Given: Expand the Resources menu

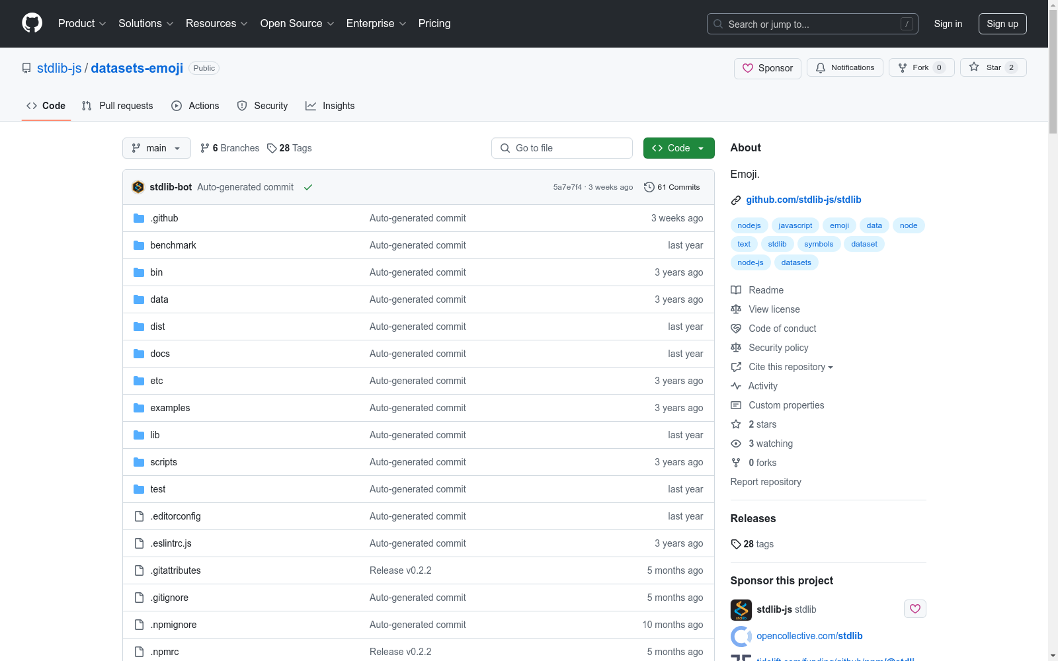Looking at the screenshot, I should pyautogui.click(x=217, y=23).
